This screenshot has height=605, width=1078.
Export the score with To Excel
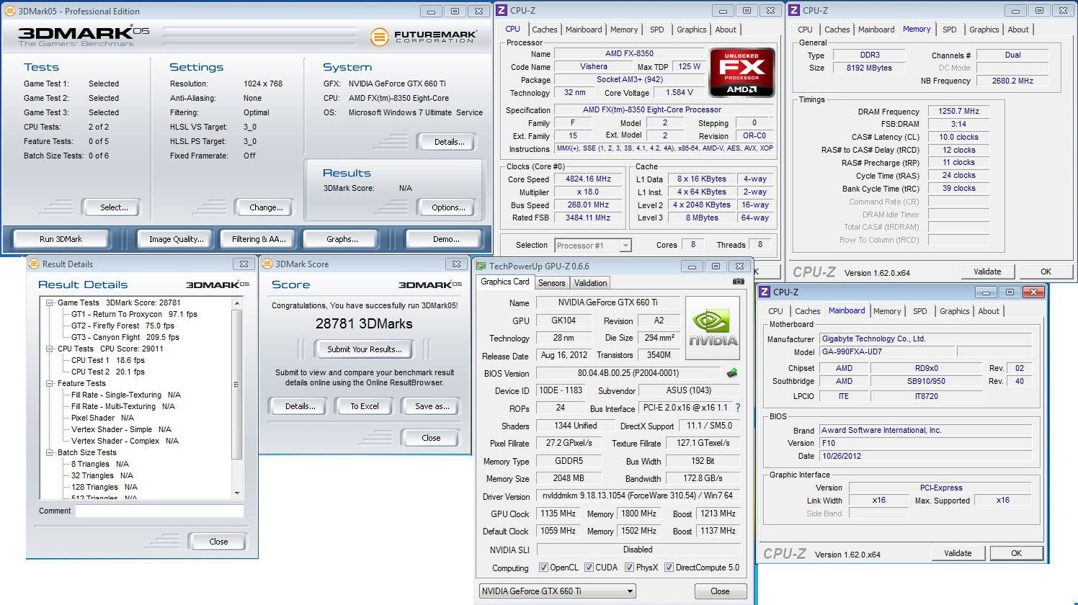365,406
